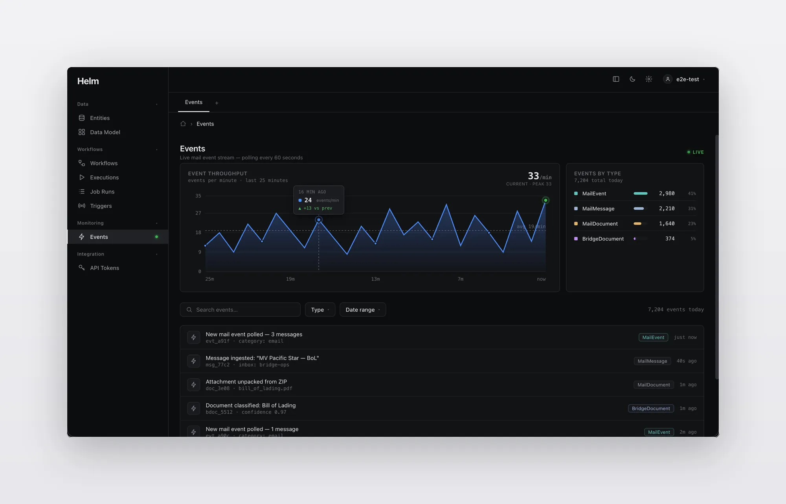Screen dimensions: 786x504
Task: Open the Type filter dropdown
Action: click(x=320, y=310)
